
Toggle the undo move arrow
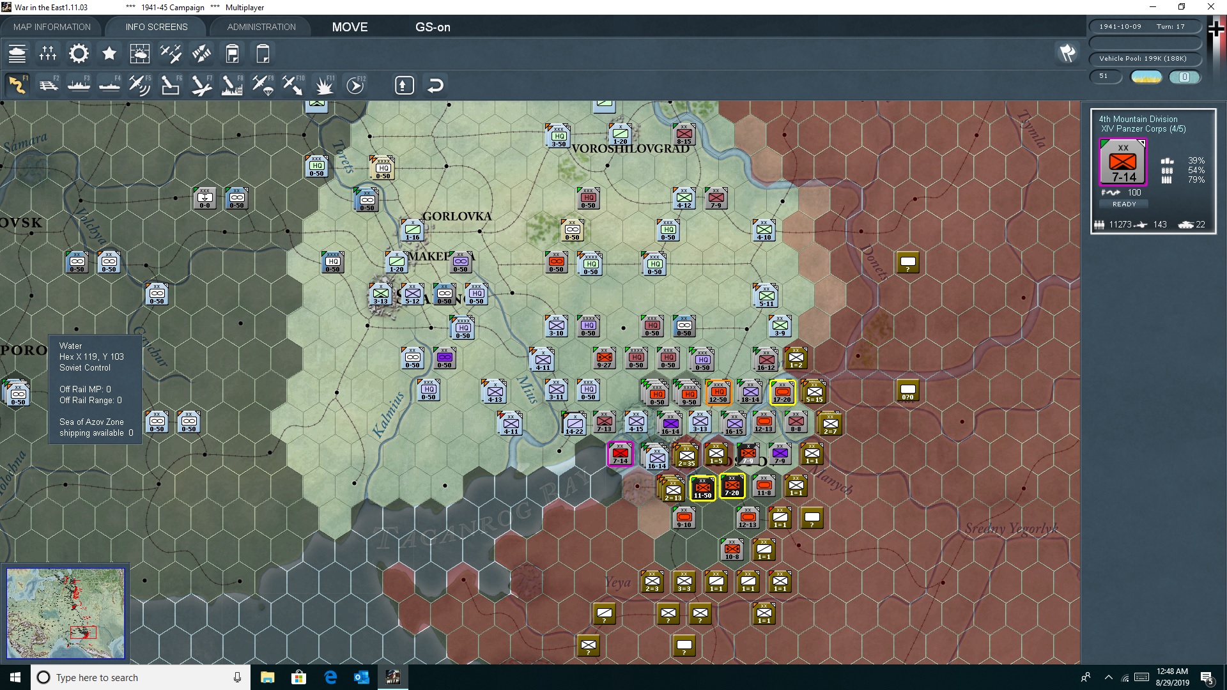(435, 85)
